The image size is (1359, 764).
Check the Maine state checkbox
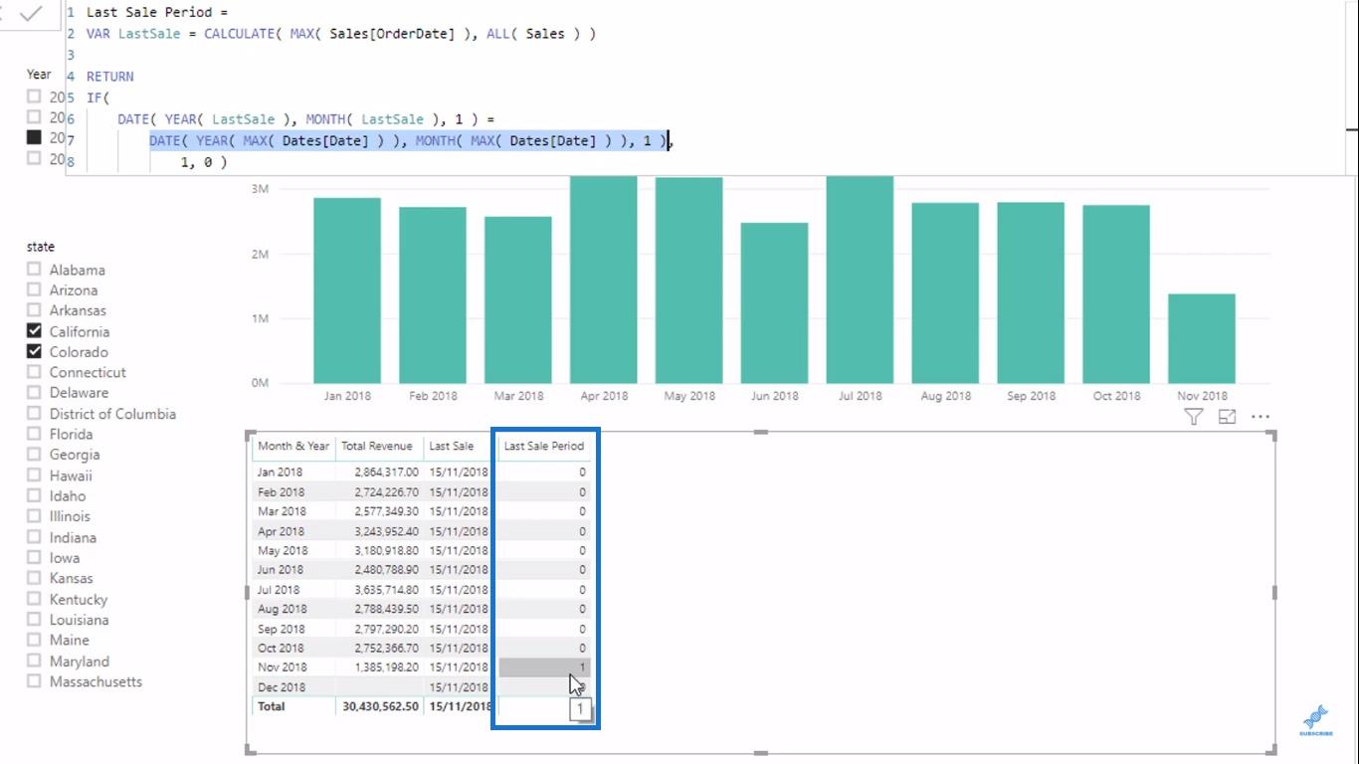click(35, 640)
